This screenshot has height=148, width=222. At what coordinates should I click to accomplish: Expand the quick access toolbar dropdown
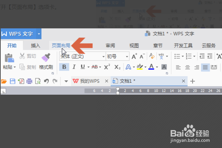(66, 81)
